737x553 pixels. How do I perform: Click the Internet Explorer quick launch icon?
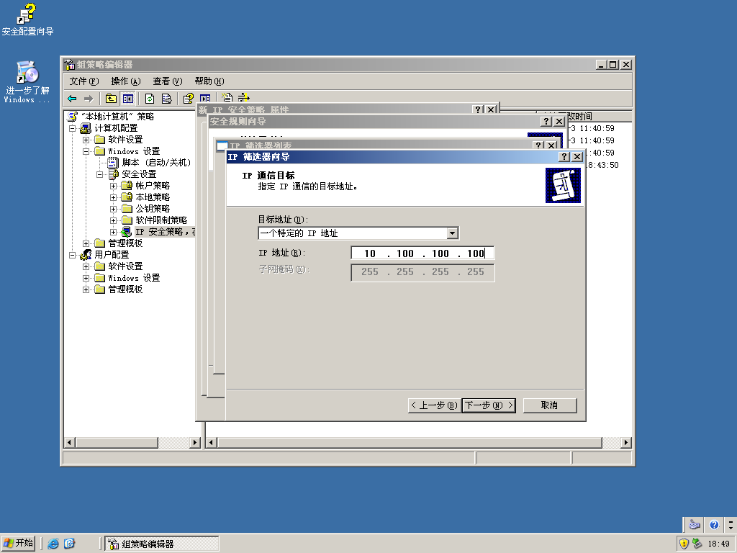(53, 544)
